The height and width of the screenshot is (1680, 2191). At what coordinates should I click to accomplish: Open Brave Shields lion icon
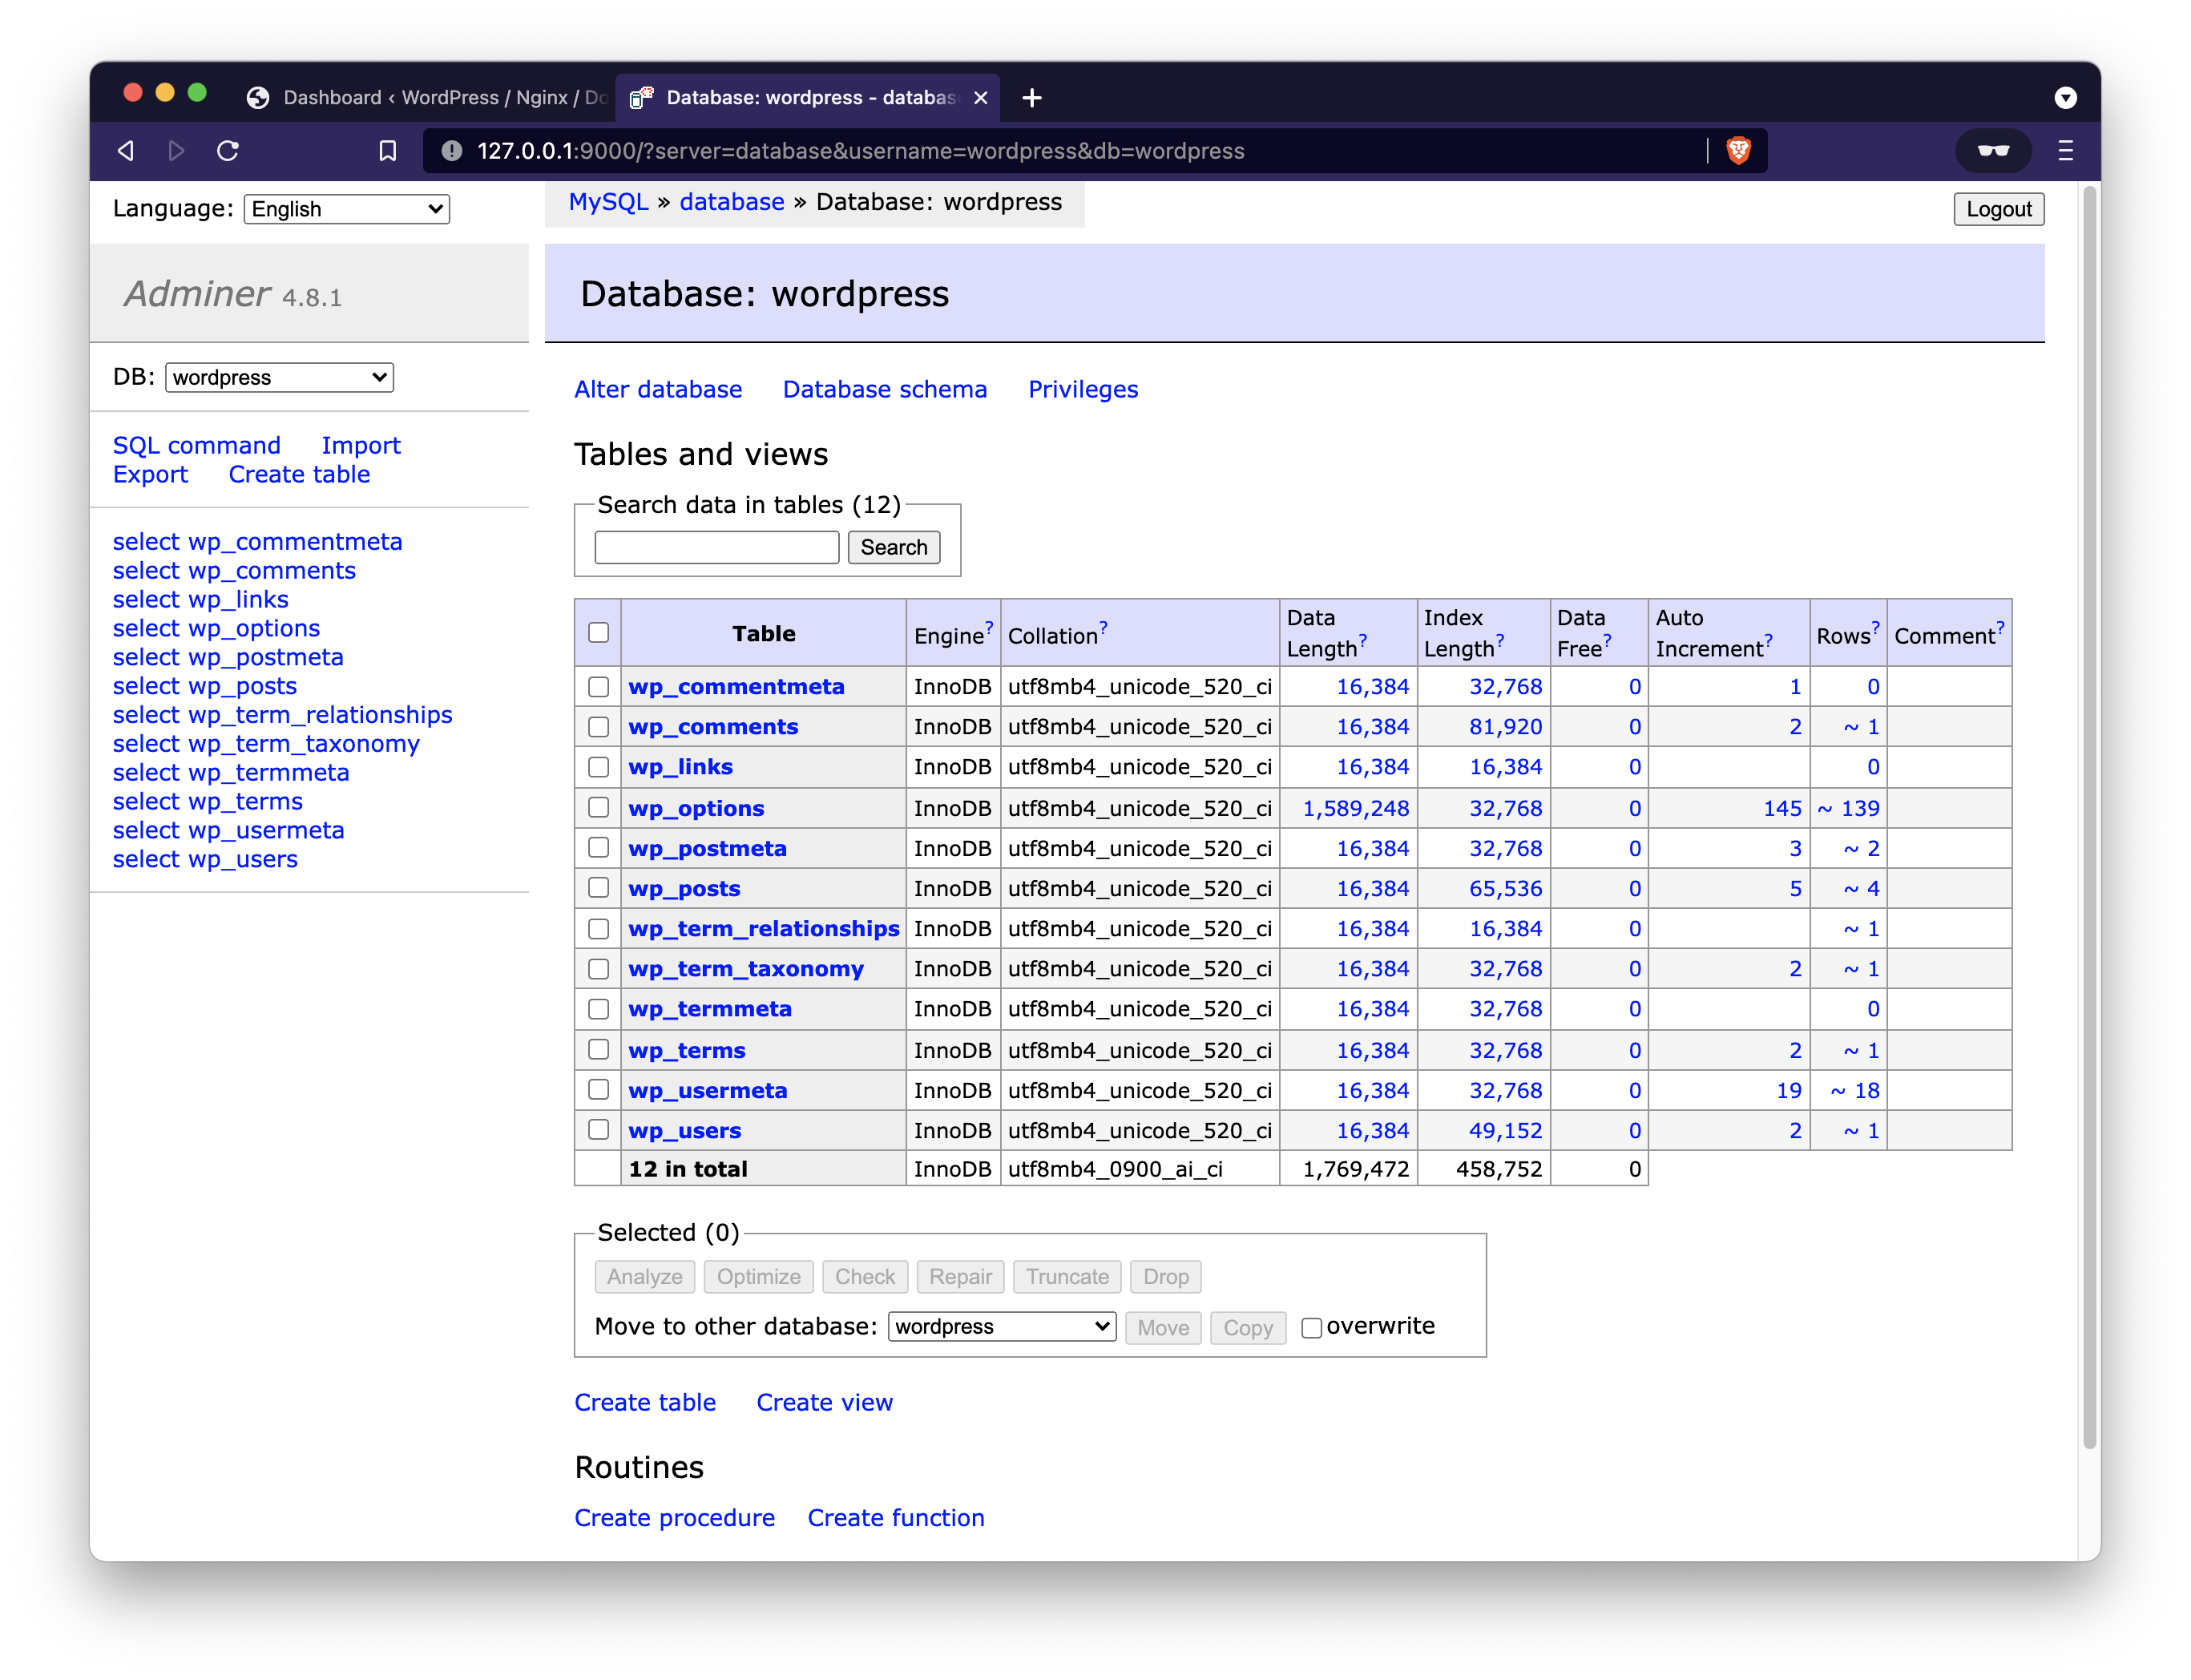click(x=1738, y=151)
